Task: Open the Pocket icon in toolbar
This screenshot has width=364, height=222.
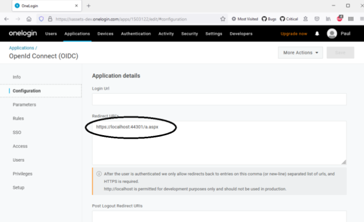Action: 317,19
